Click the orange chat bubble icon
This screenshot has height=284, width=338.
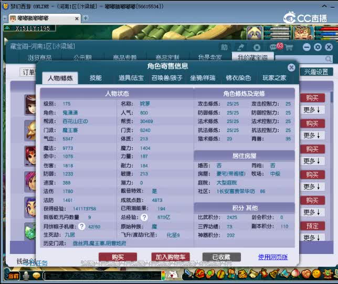36,276
